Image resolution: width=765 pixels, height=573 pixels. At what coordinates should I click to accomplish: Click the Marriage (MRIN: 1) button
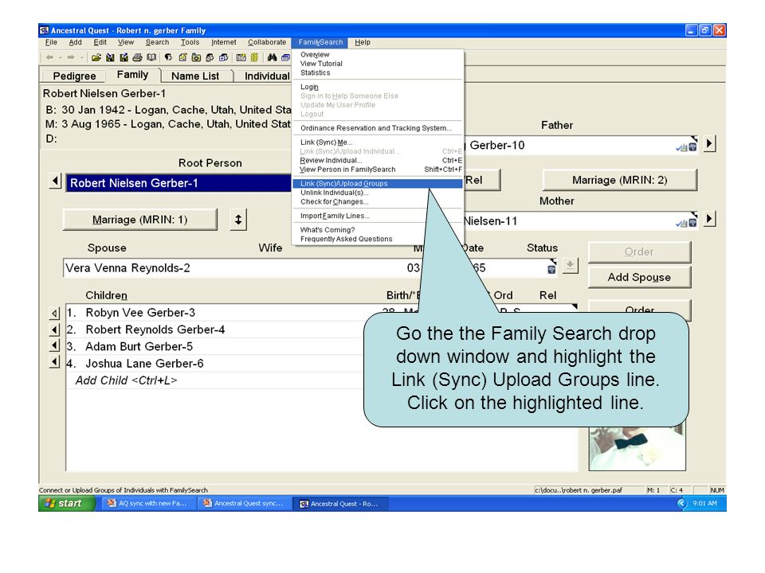(140, 220)
